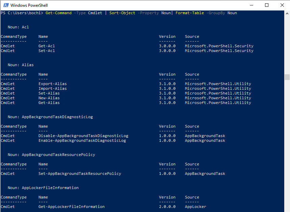Close the Windows PowerShell window
Image resolution: width=290 pixels, height=212 pixels.
282,5
